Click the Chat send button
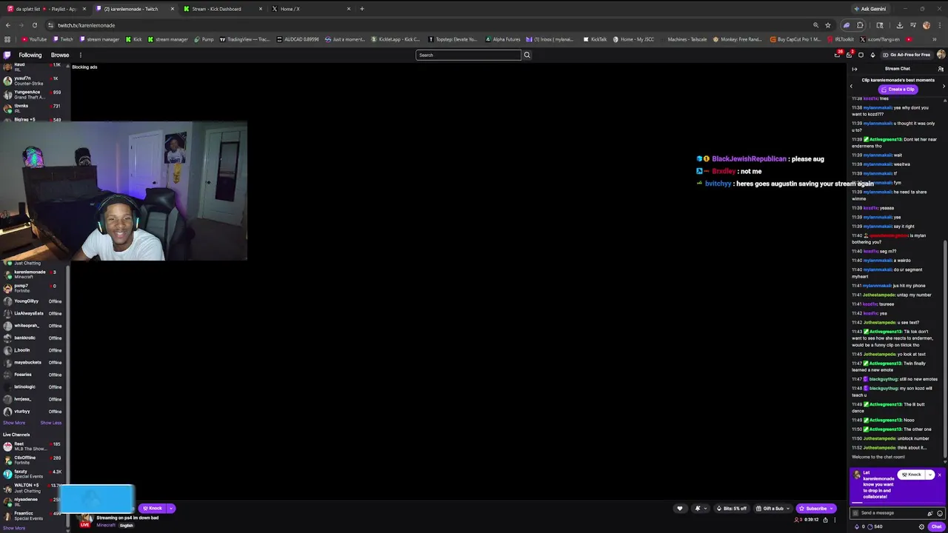Screen dimensions: 948x533 936,526
